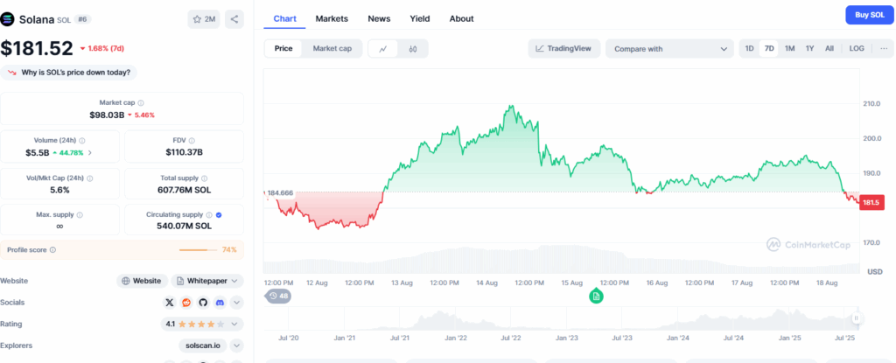Screen dimensions: 896x363
Task: Select the Market cap chart toggle
Action: pyautogui.click(x=332, y=49)
